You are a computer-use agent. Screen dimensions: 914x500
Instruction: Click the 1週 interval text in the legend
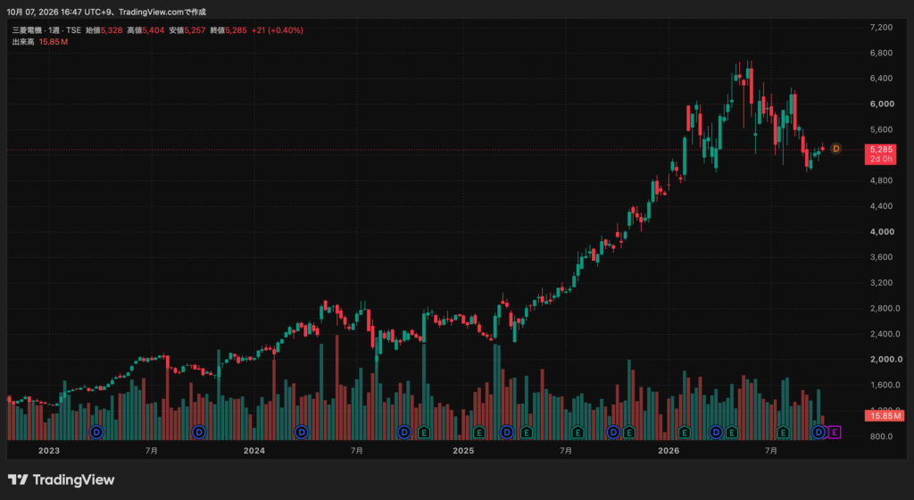pyautogui.click(x=54, y=30)
